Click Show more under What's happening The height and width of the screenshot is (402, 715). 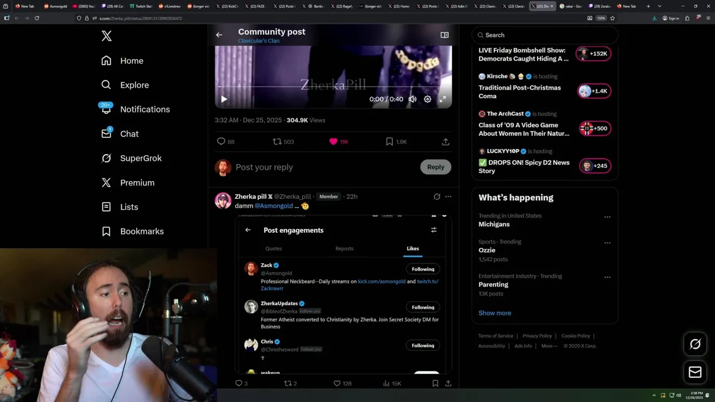495,313
